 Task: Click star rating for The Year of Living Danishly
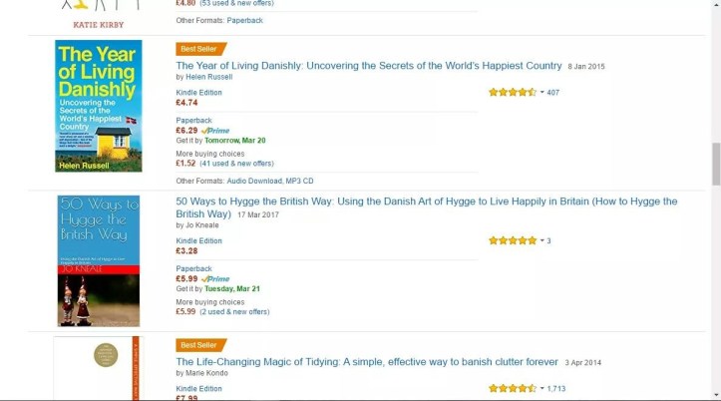pyautogui.click(x=512, y=92)
